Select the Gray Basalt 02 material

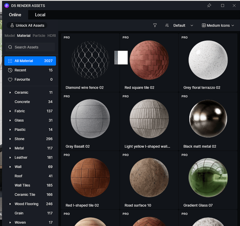pyautogui.click(x=90, y=121)
